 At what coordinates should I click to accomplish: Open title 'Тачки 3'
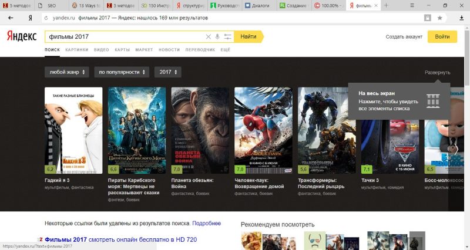coord(370,180)
